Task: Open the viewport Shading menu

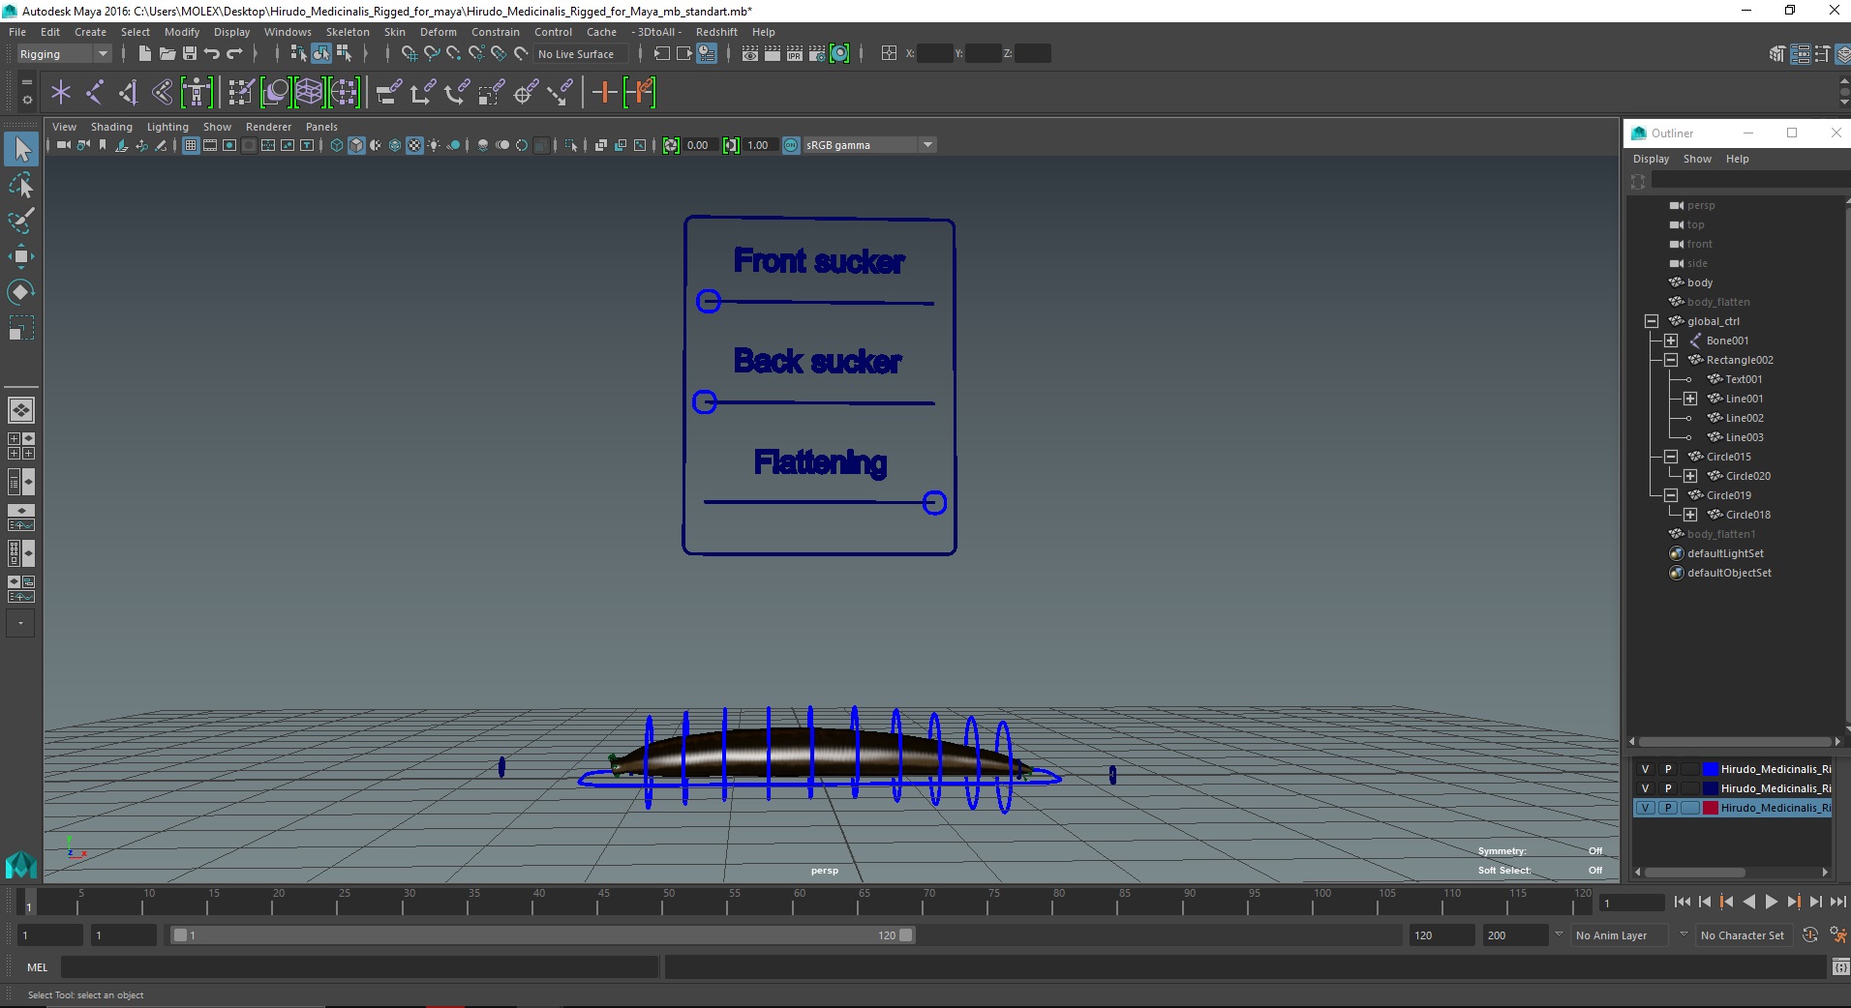Action: (x=111, y=127)
